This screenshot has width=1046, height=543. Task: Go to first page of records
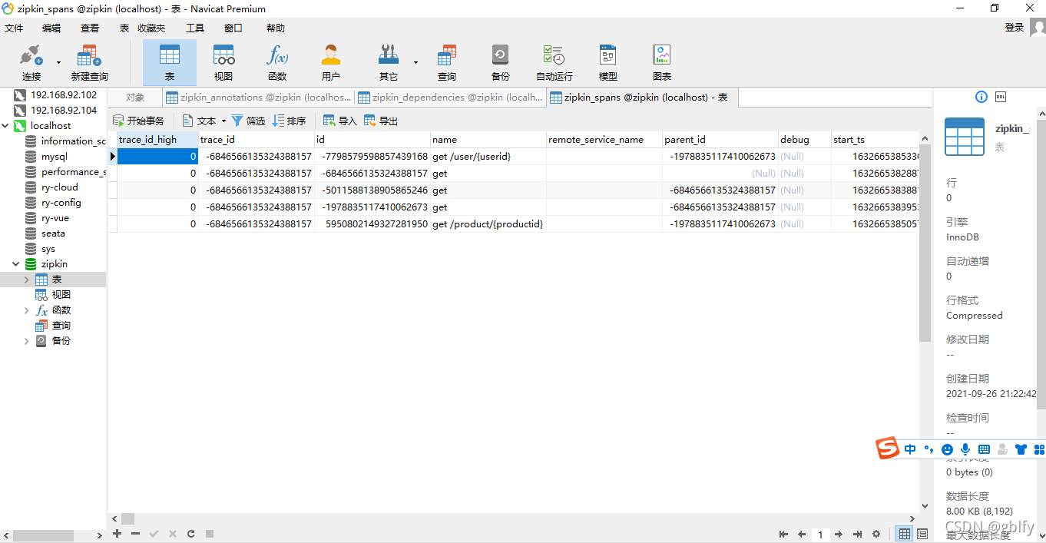pyautogui.click(x=783, y=534)
